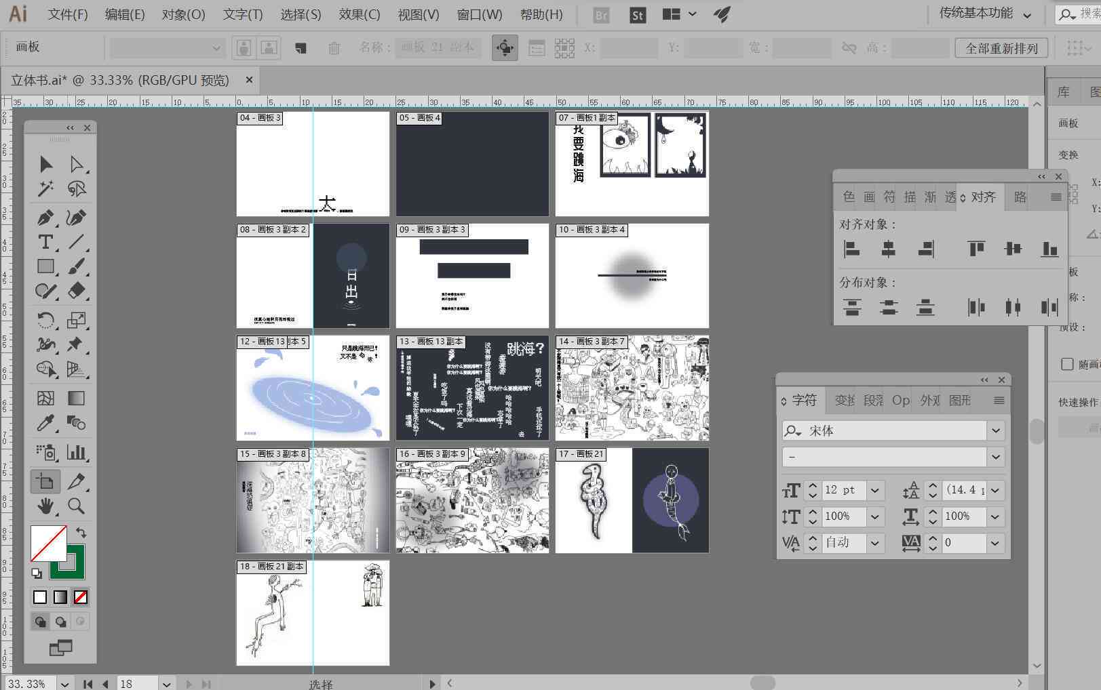1101x690 pixels.
Task: Select the Magic Wand tool
Action: click(45, 188)
